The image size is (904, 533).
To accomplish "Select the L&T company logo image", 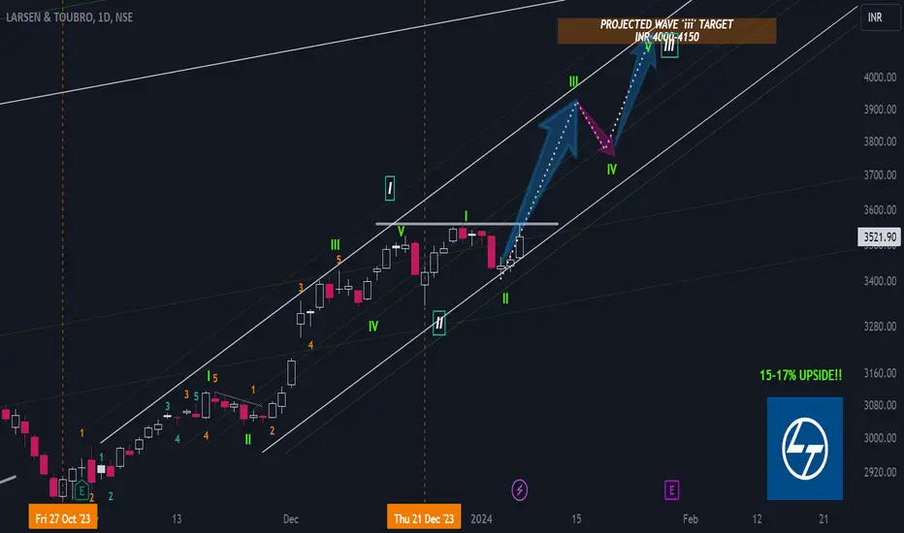I will [805, 449].
